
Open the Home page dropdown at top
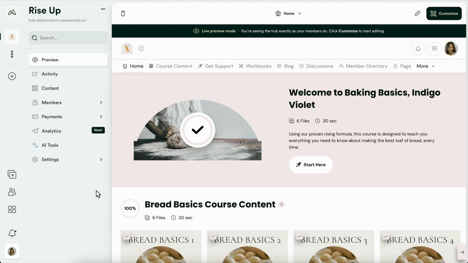288,13
